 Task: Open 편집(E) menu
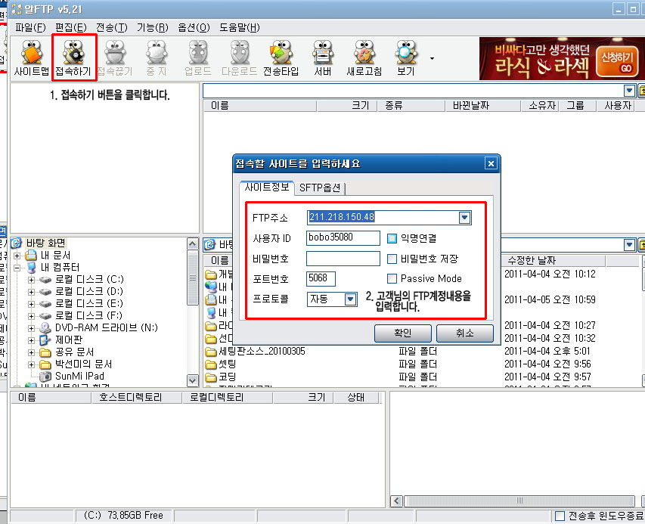coord(71,27)
